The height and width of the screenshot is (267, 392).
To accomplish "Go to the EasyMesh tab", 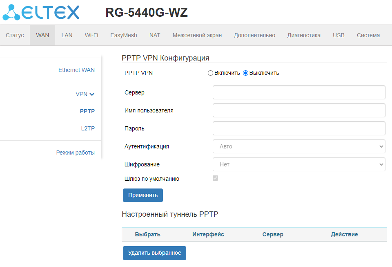I will tap(124, 35).
